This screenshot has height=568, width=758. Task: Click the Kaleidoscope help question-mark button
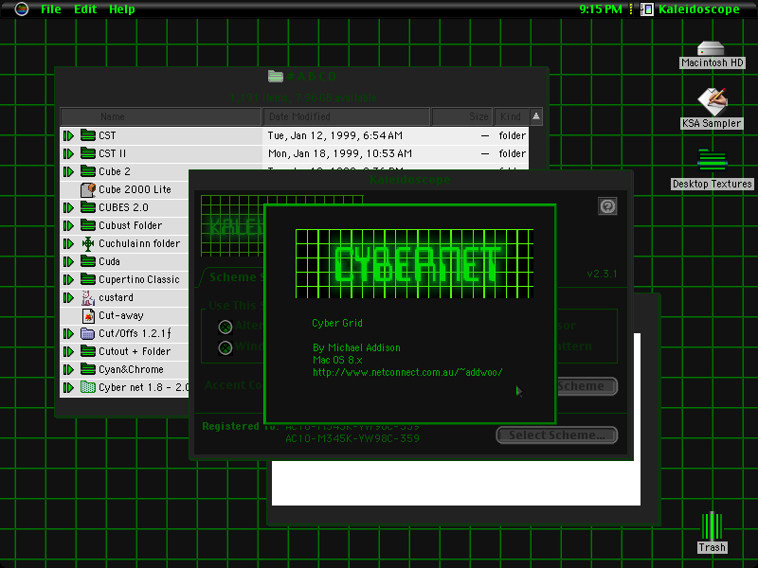click(x=607, y=206)
